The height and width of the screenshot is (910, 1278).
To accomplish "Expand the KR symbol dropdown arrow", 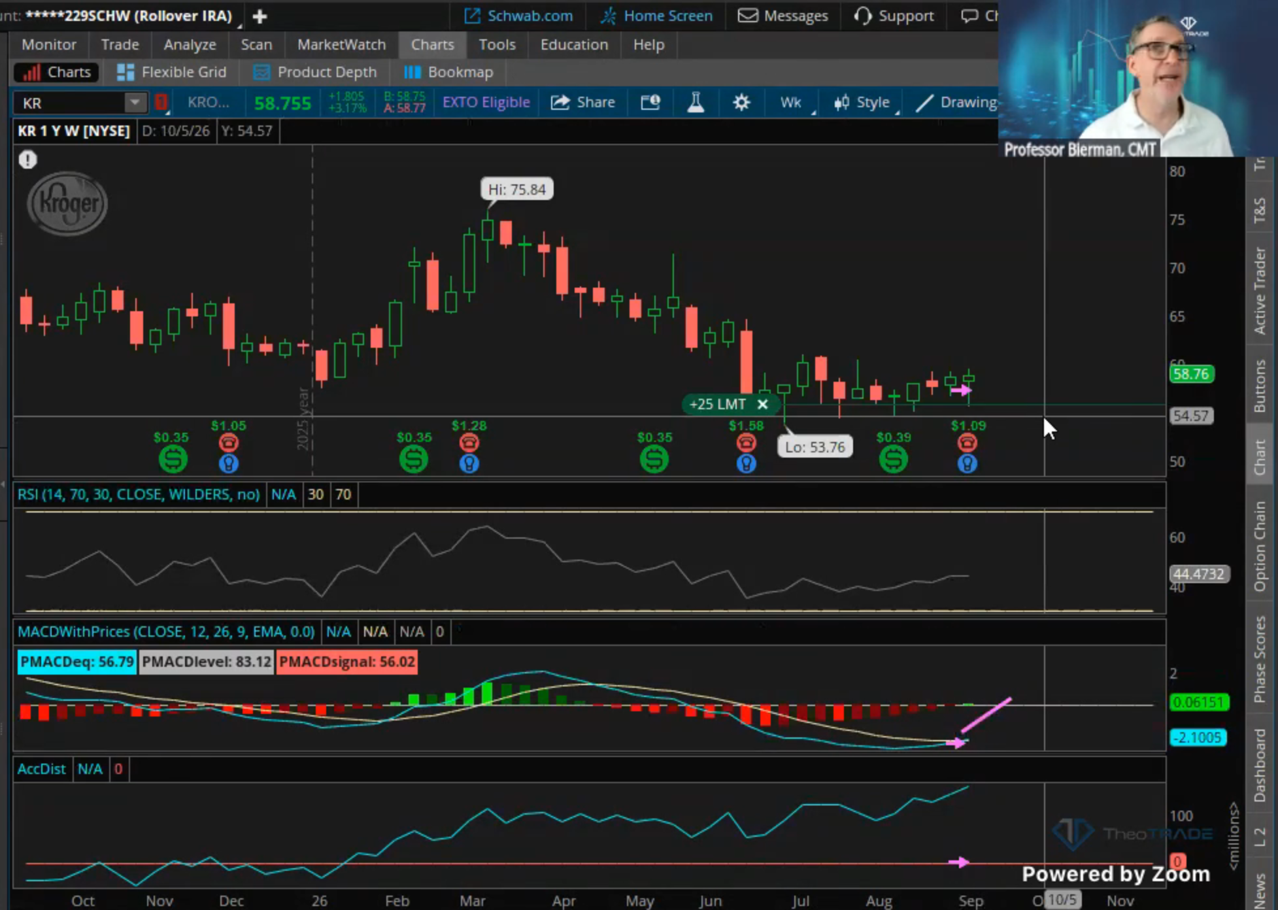I will pos(135,103).
